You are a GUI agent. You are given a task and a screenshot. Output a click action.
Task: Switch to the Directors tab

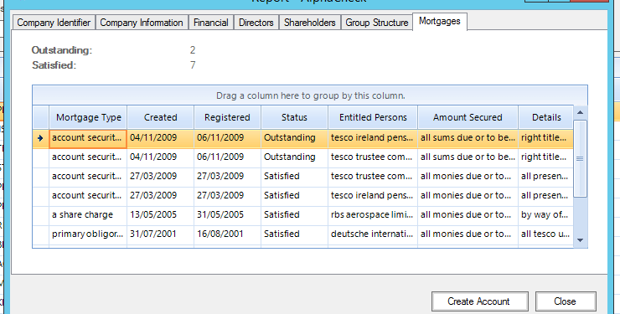pyautogui.click(x=256, y=23)
